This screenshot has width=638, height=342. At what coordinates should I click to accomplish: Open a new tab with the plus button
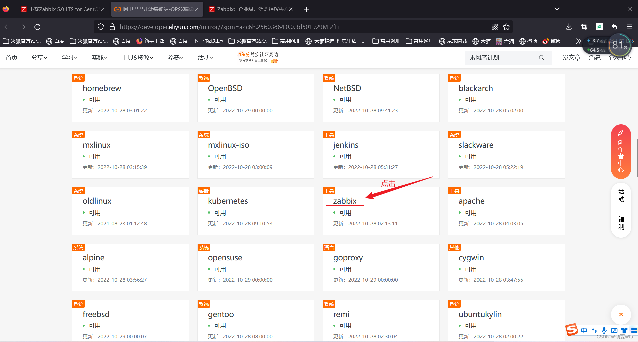point(306,9)
